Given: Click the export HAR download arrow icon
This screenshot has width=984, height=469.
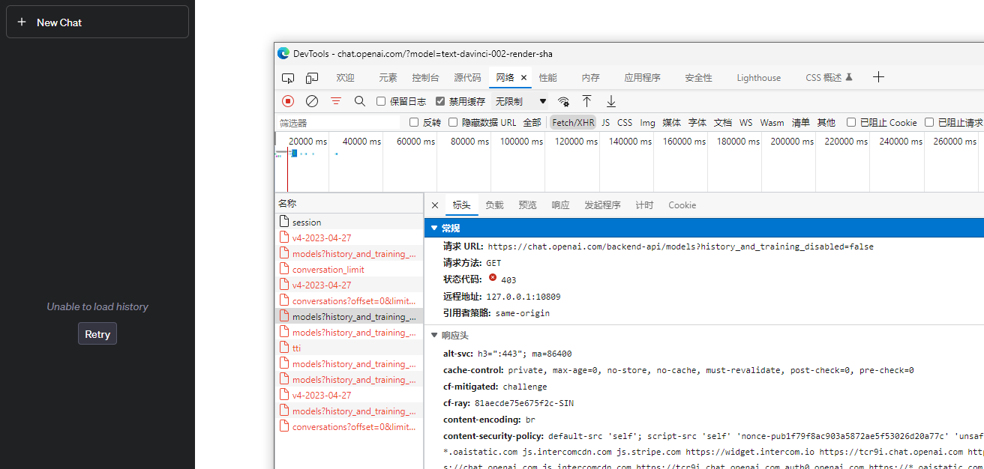Looking at the screenshot, I should 611,101.
